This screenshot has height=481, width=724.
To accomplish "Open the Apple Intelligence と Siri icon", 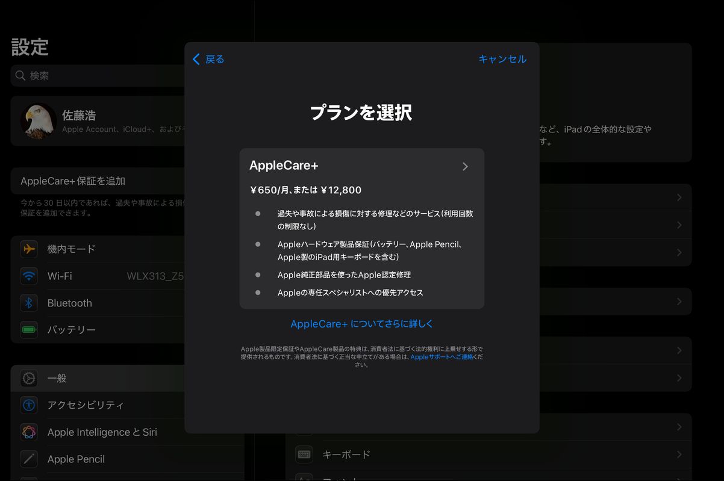I will pyautogui.click(x=29, y=432).
